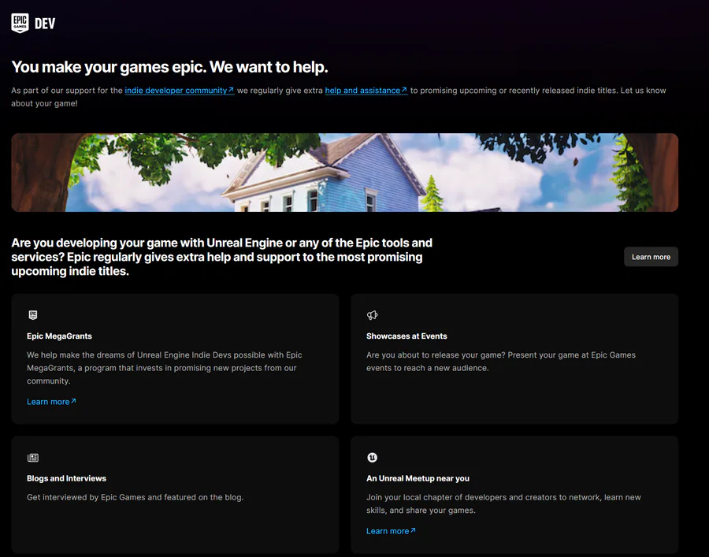The height and width of the screenshot is (557, 709).
Task: Click the Epic MegaGrants card icon
Action: coord(33,315)
